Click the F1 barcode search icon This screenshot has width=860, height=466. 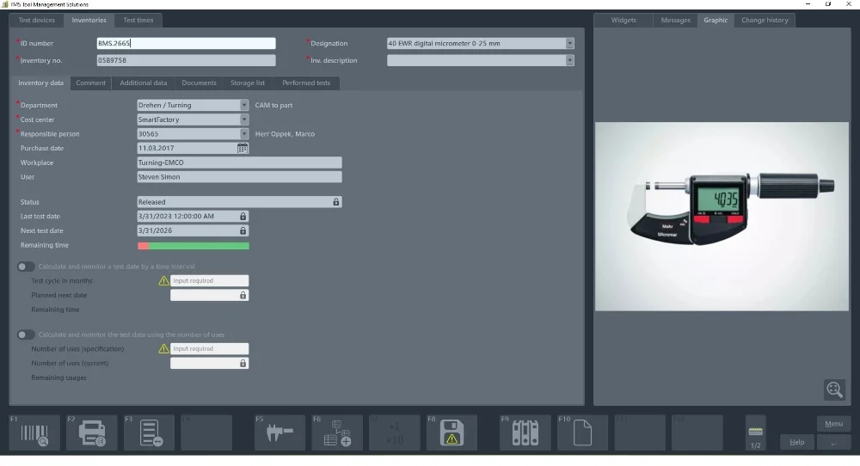(x=34, y=433)
